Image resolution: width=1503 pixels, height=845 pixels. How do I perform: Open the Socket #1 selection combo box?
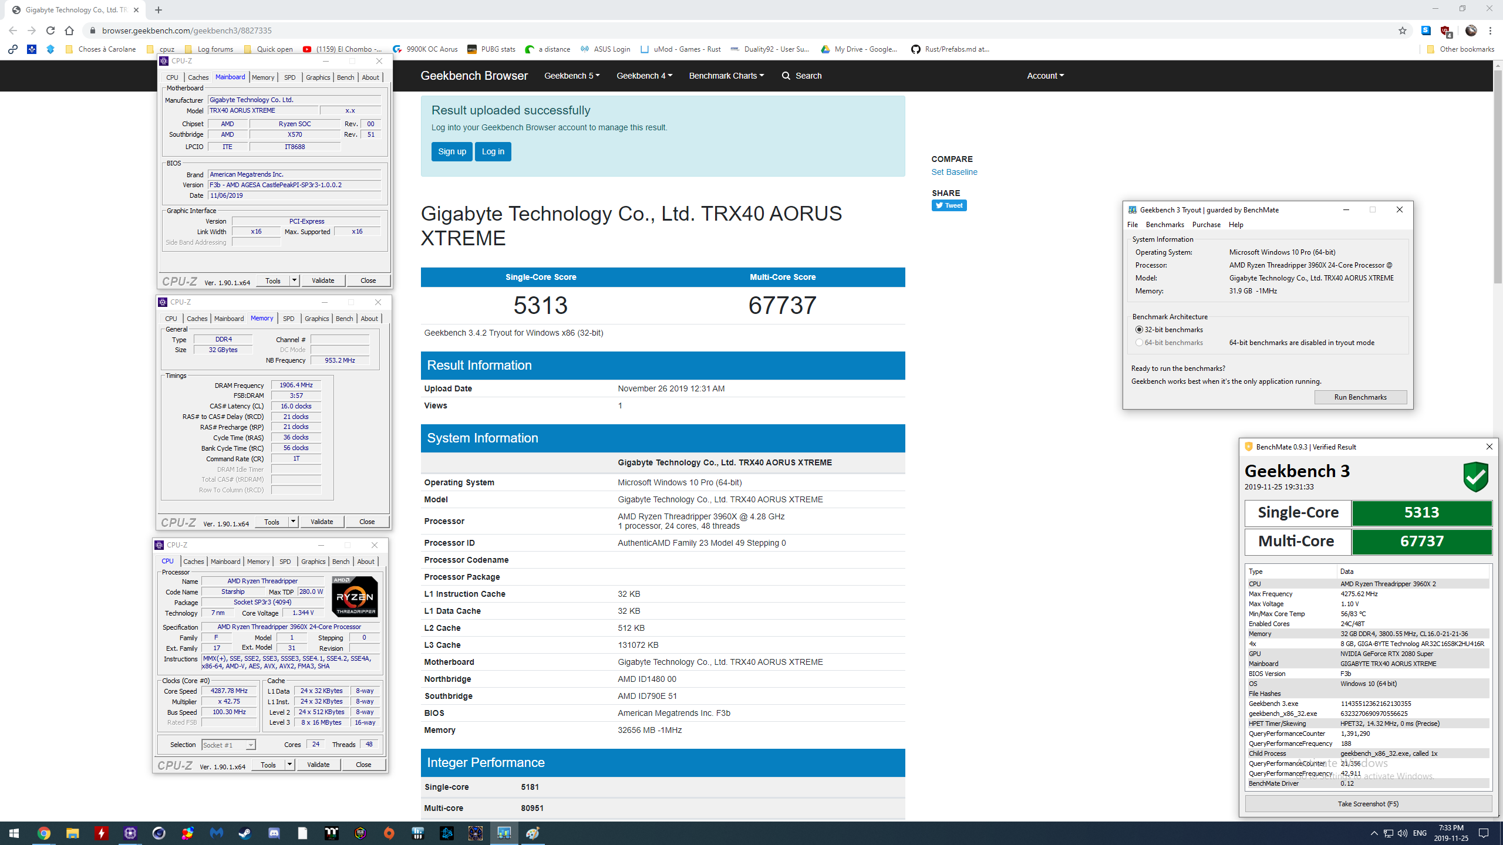228,745
